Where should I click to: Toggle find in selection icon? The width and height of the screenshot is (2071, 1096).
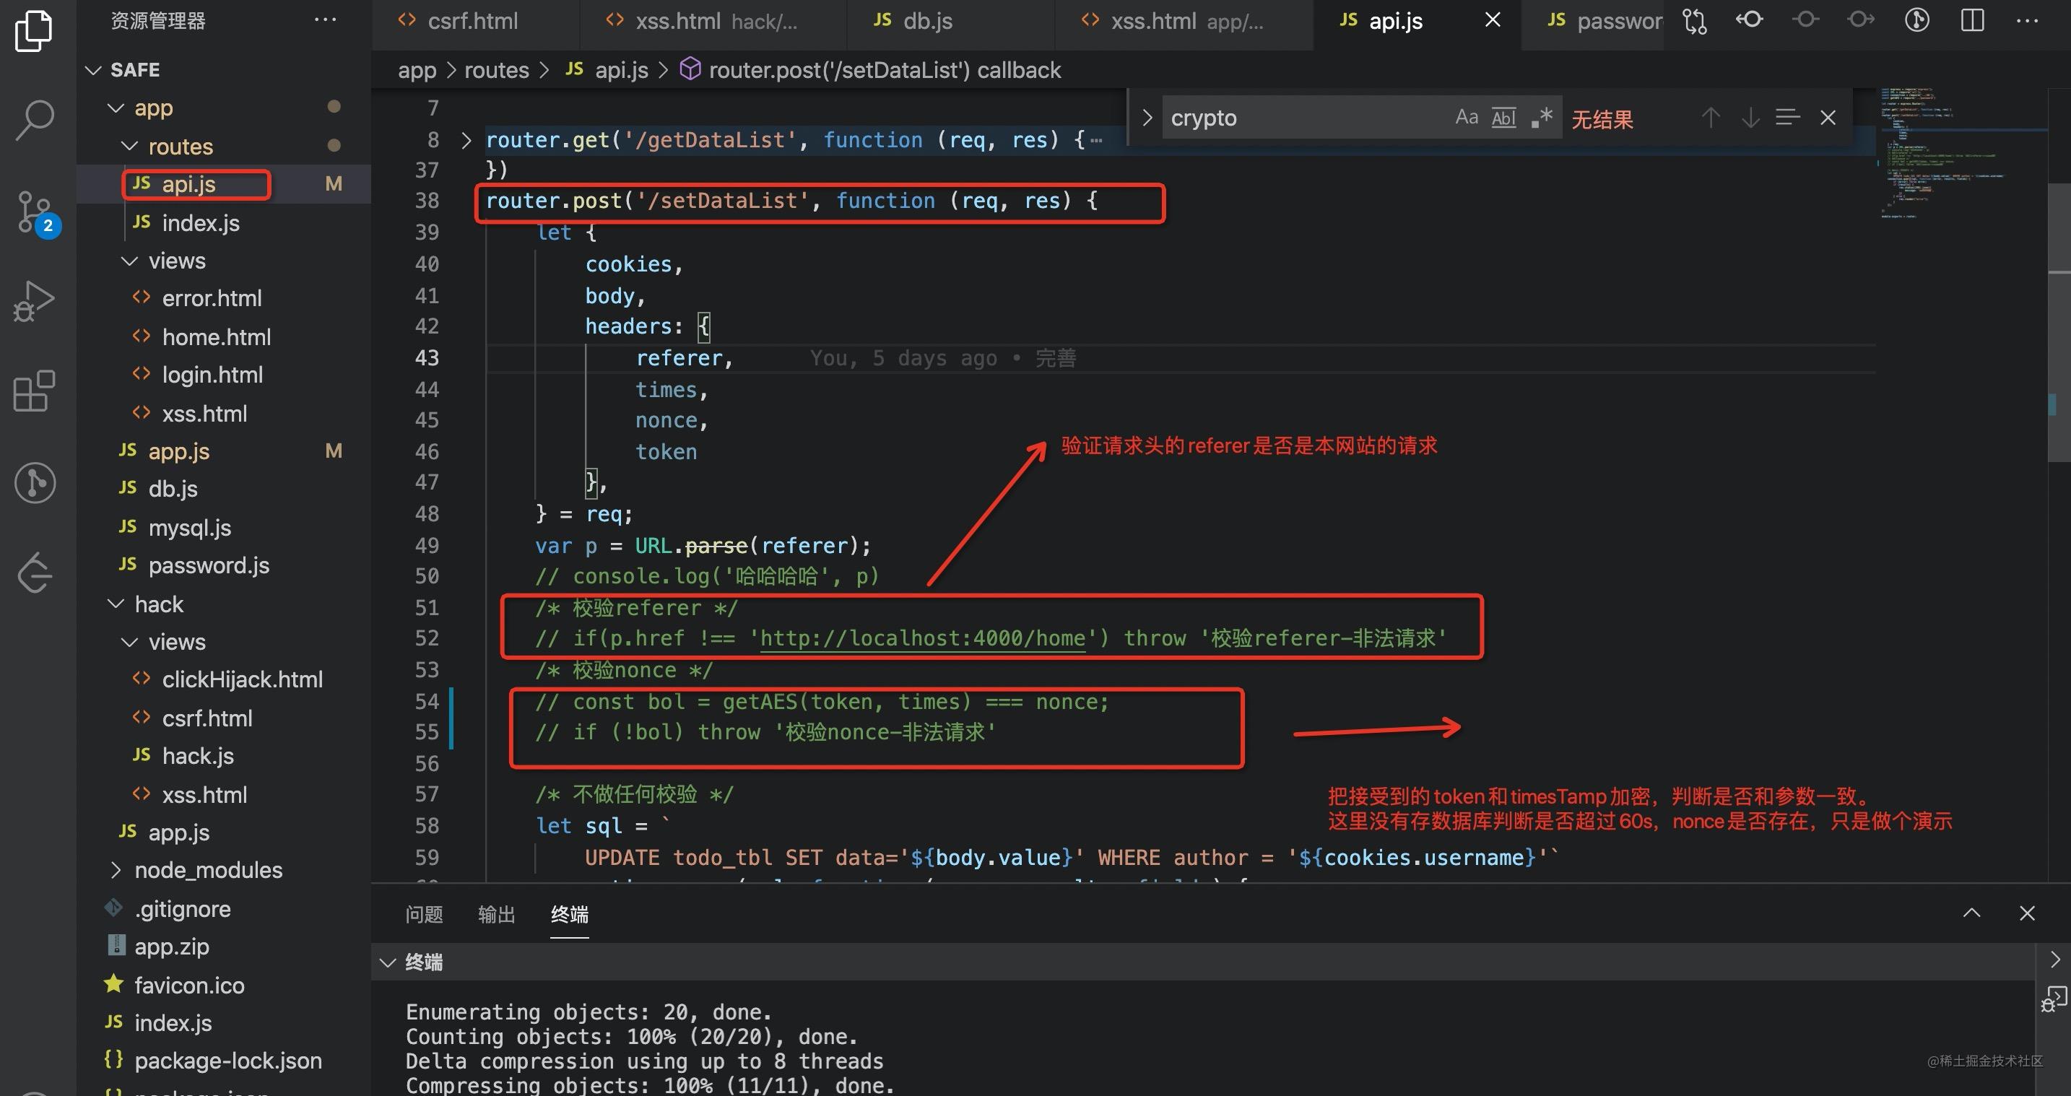tap(1788, 118)
